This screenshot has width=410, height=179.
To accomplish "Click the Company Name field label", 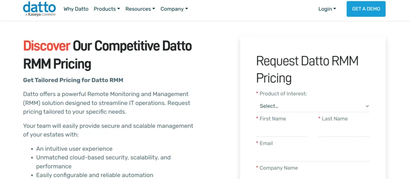I will point(279,168).
